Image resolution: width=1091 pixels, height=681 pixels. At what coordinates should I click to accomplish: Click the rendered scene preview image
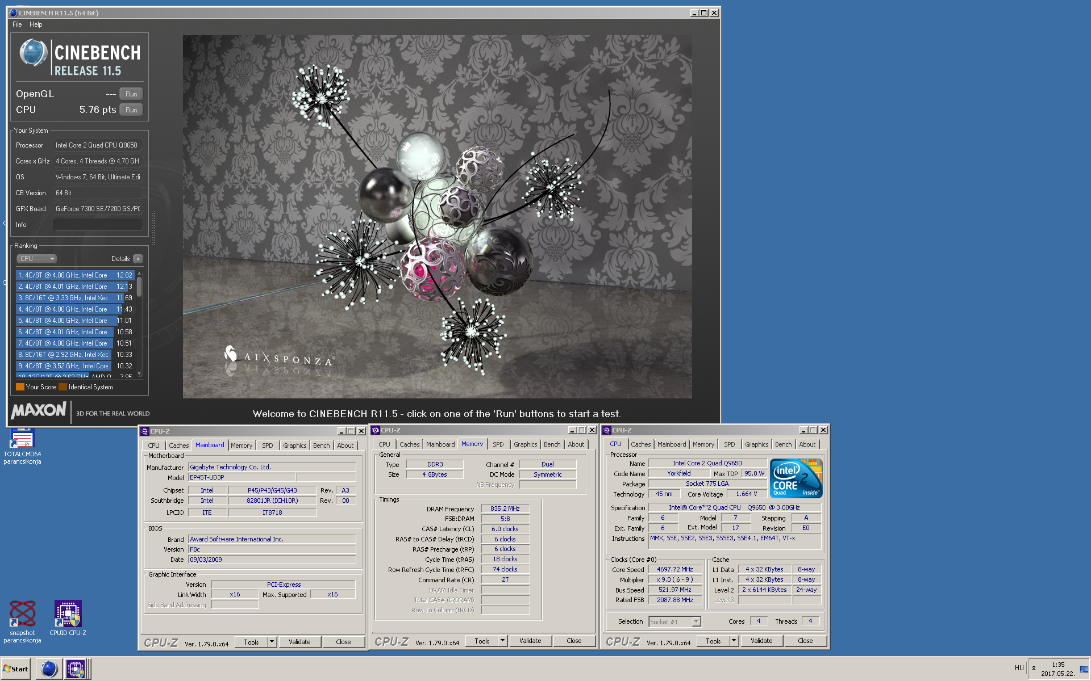click(437, 217)
